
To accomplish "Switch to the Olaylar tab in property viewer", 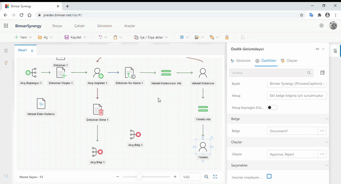I will [x=289, y=61].
